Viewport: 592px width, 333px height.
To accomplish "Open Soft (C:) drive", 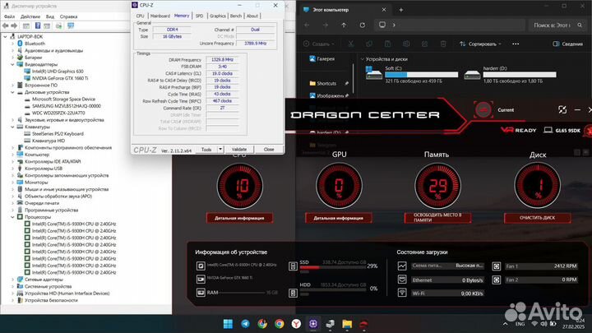I will click(412, 74).
